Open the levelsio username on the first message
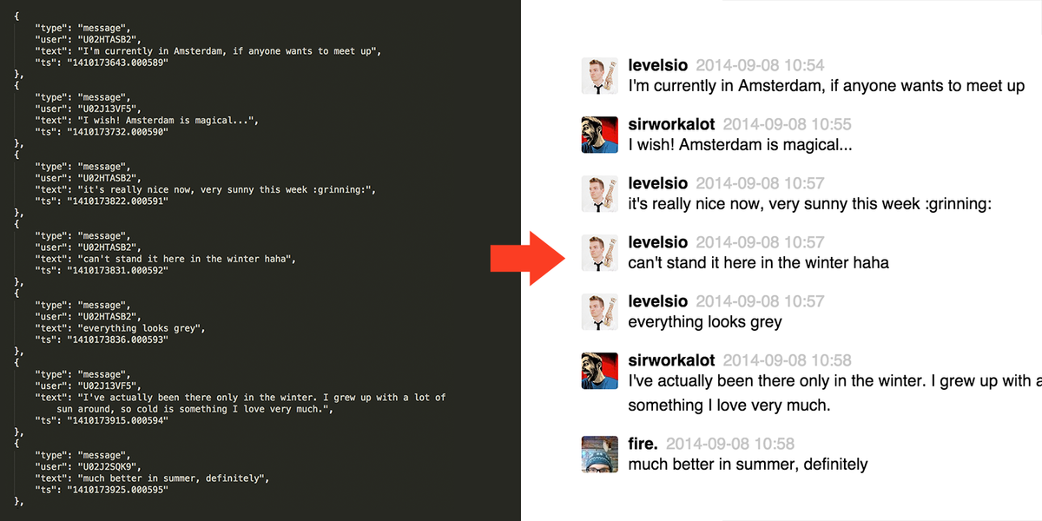 [x=657, y=66]
